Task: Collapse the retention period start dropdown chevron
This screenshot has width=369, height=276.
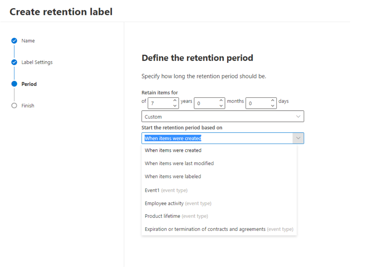Action: tap(298, 138)
